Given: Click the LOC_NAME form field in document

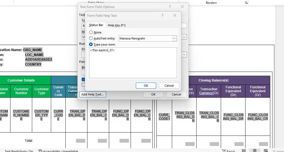Looking at the screenshot, I should pos(34,55).
